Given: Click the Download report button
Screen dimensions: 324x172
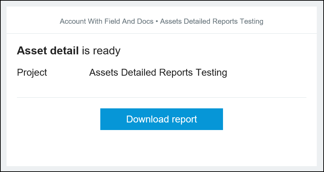Looking at the screenshot, I should (x=161, y=119).
